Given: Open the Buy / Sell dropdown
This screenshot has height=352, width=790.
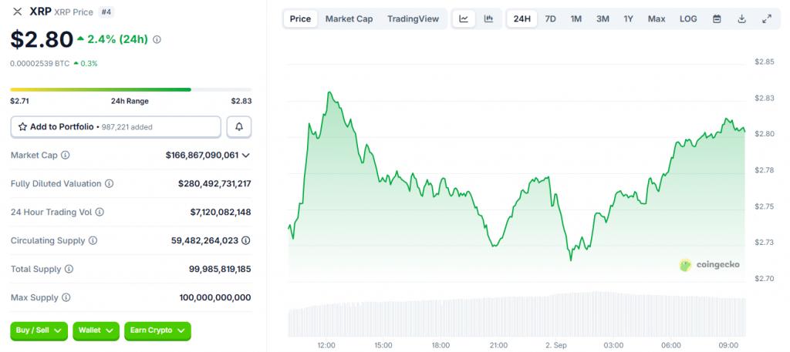Looking at the screenshot, I should pos(39,330).
